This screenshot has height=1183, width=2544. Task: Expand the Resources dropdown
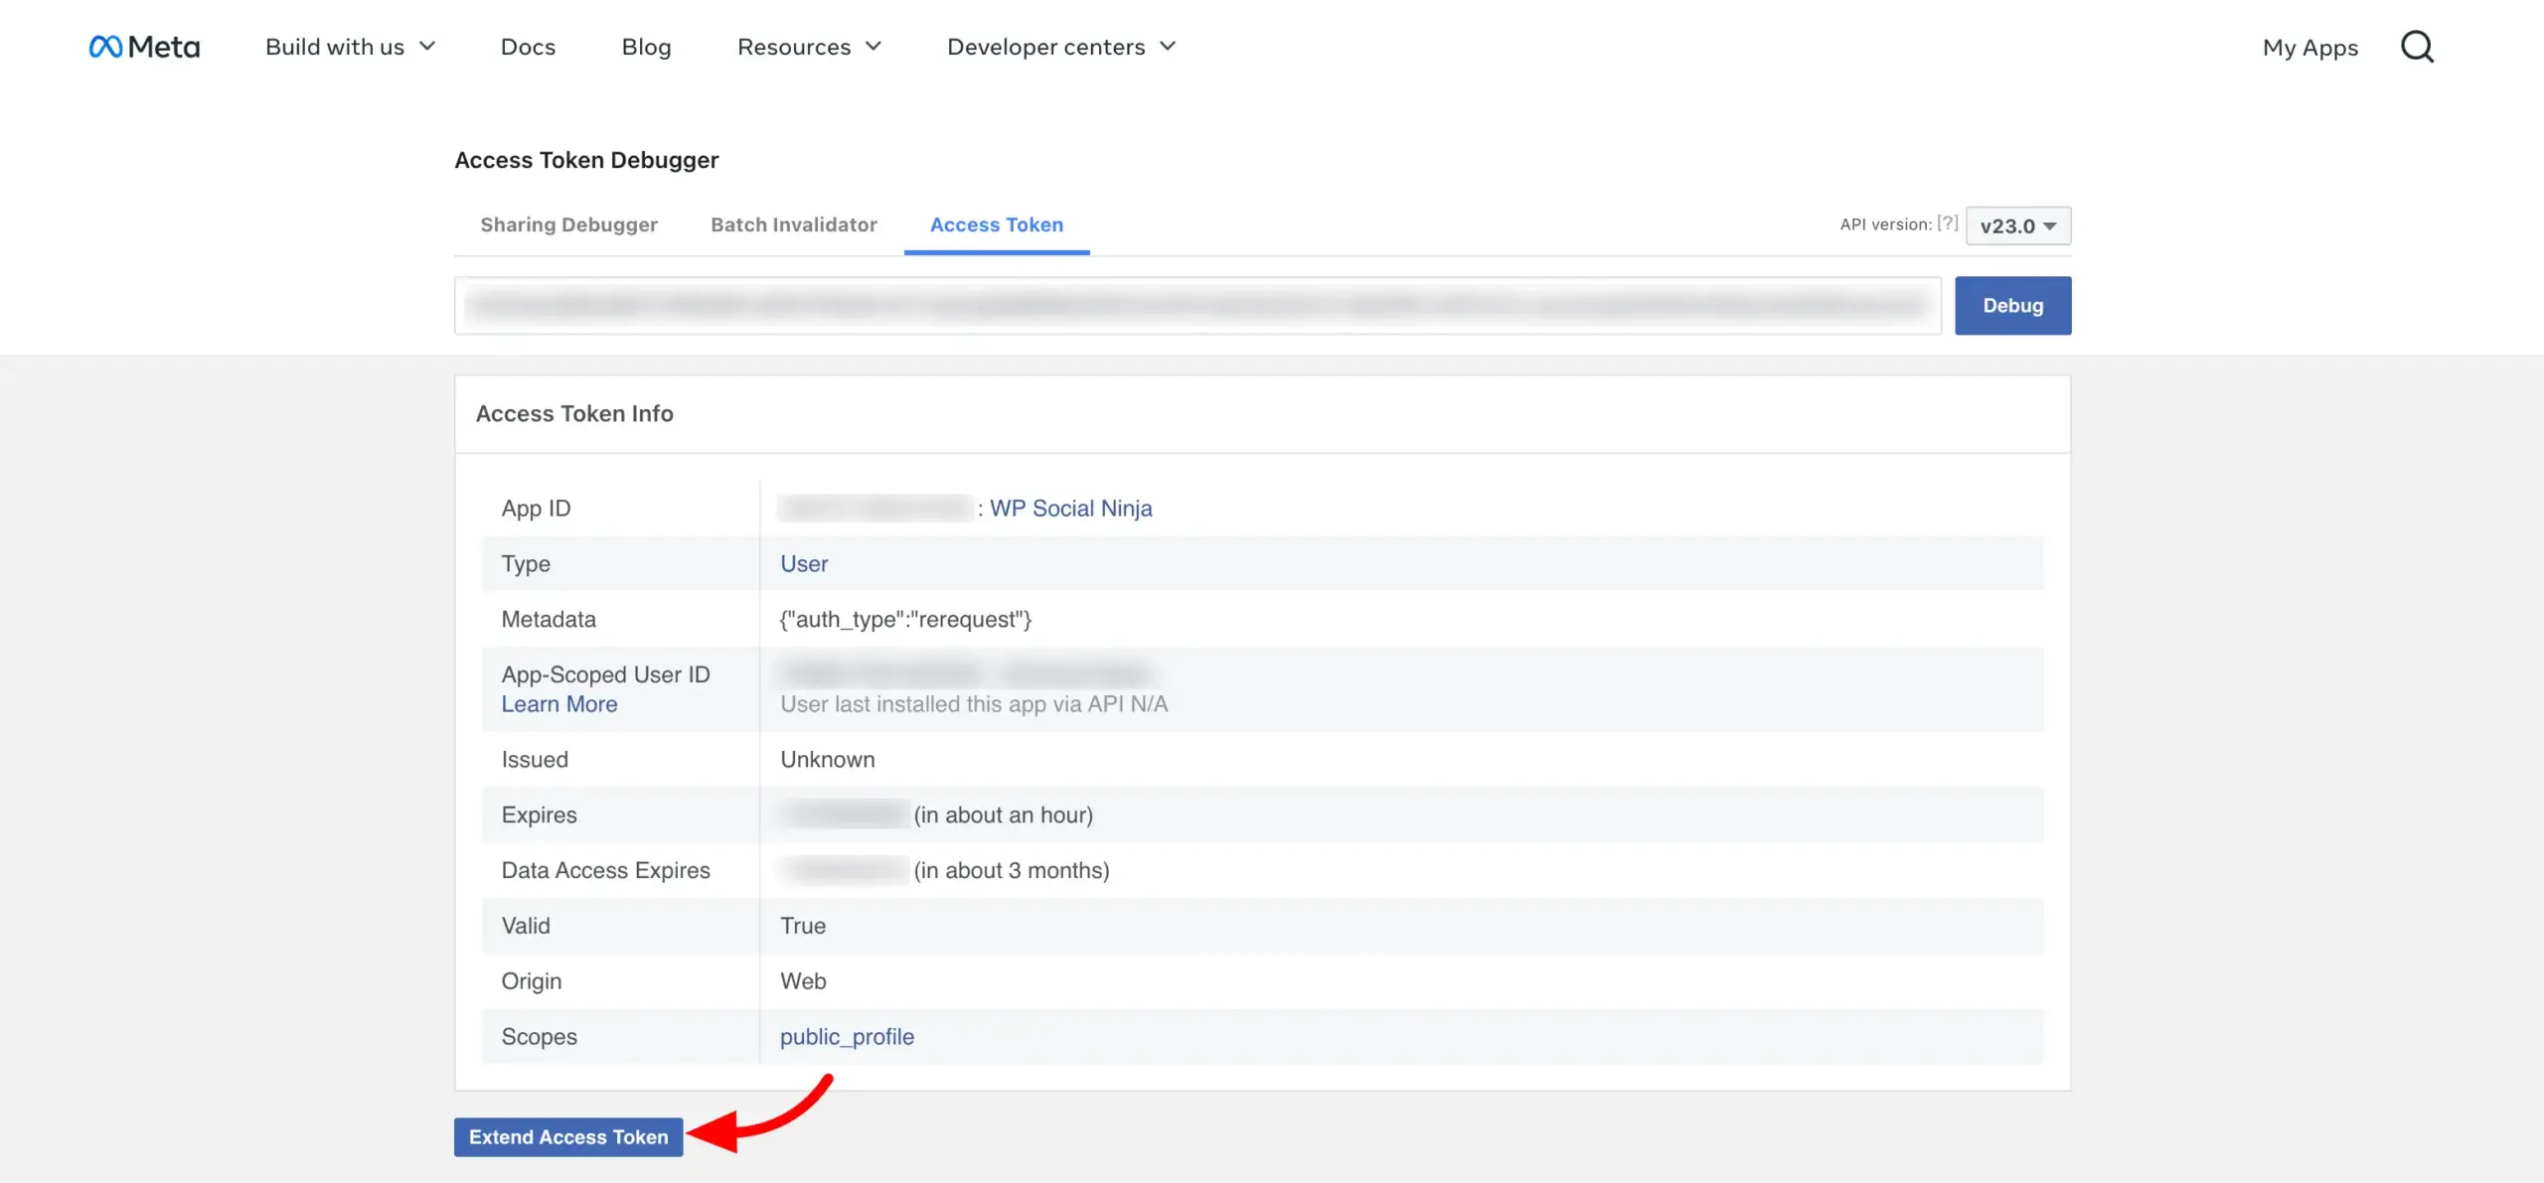point(809,47)
